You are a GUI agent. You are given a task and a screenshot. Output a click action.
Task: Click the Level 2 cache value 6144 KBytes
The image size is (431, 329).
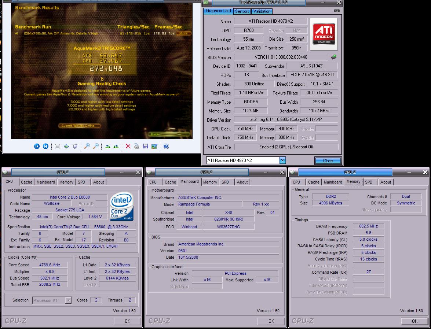[x=117, y=278]
